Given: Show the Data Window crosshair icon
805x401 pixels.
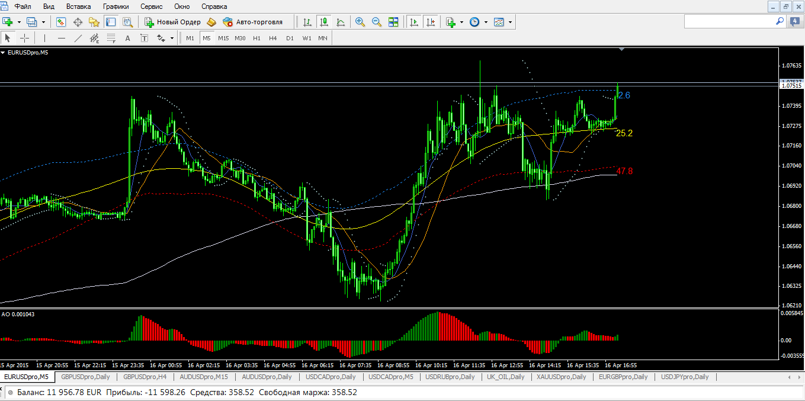Looking at the screenshot, I should [78, 22].
